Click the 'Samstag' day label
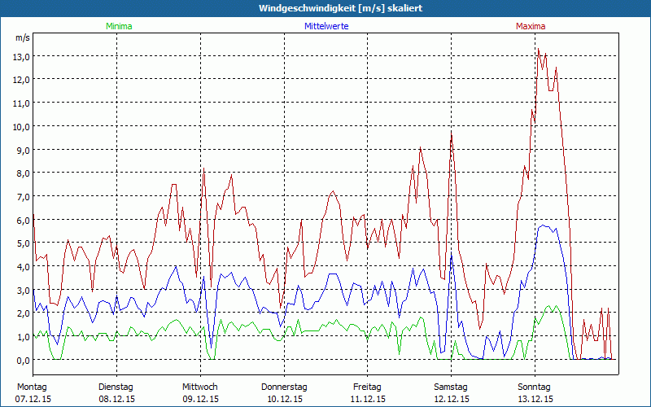651x407 pixels. click(x=451, y=387)
